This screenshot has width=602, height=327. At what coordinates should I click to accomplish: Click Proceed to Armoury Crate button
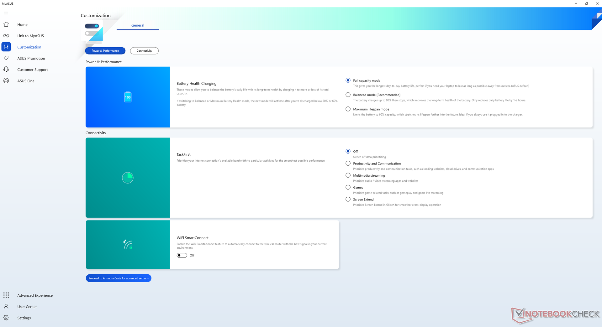pos(119,278)
